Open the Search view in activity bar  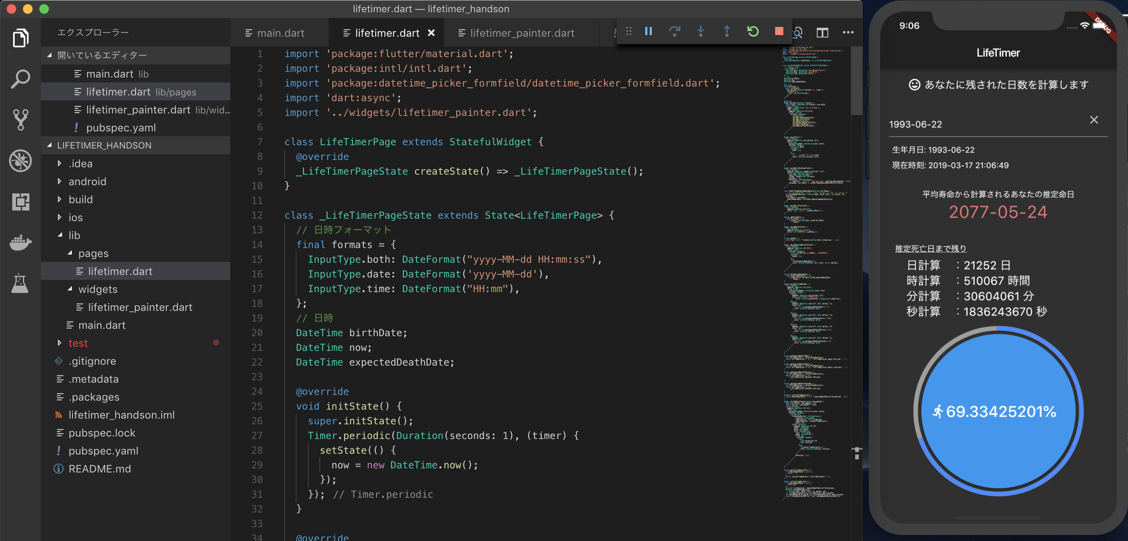click(x=20, y=79)
